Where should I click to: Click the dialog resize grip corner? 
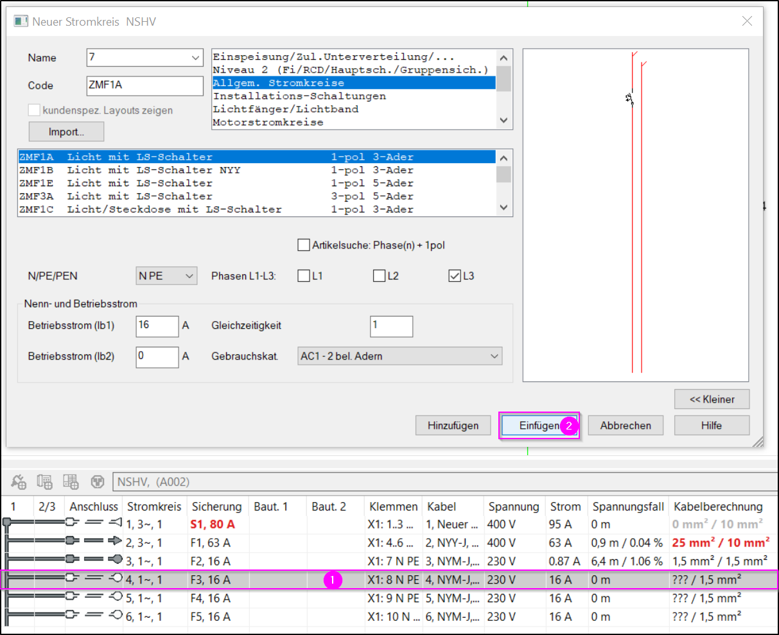pyautogui.click(x=758, y=441)
